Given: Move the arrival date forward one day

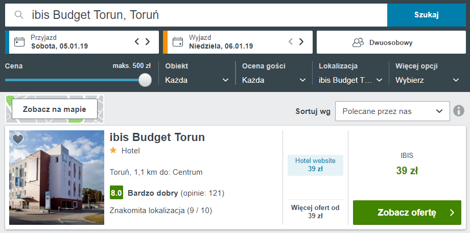Looking at the screenshot, I should tap(148, 42).
